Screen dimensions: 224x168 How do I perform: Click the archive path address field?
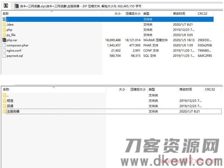119,6
